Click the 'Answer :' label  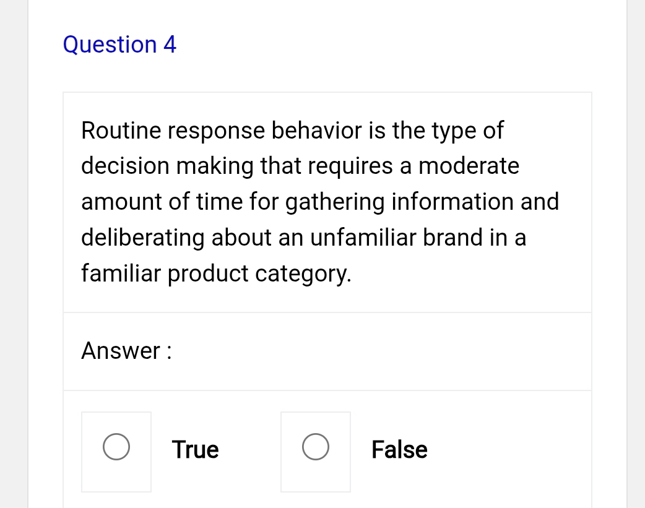coord(126,351)
